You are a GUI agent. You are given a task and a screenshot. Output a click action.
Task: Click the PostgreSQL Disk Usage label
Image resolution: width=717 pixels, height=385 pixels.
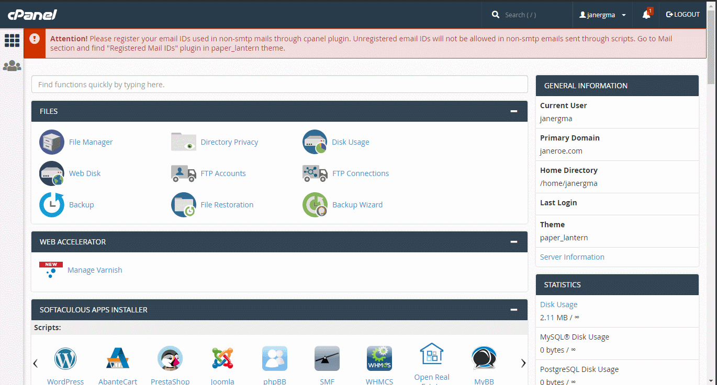point(579,369)
